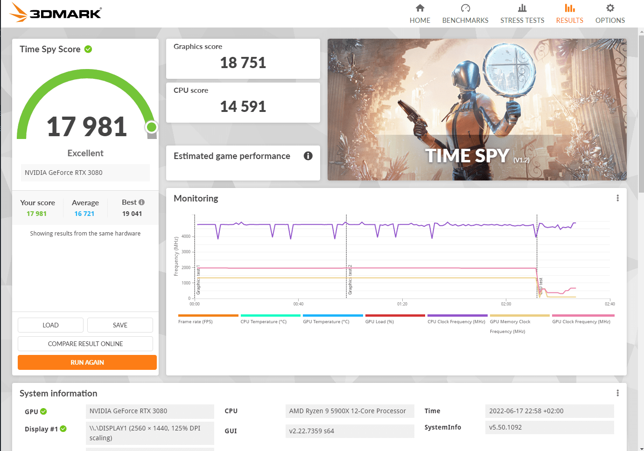Toggle GPU Temperature legend swatch
644x451 pixels.
[333, 316]
